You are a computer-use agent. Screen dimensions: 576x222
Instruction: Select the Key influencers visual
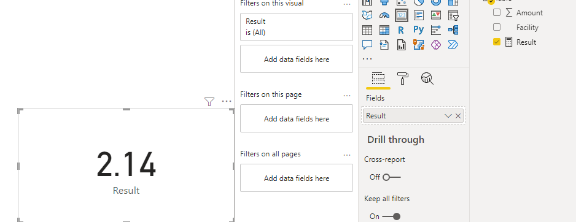click(x=436, y=29)
